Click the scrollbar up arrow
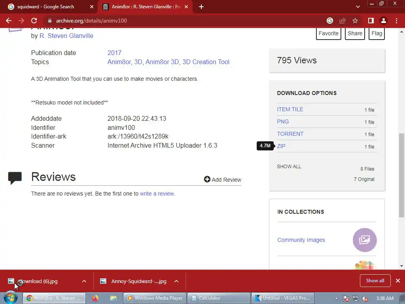The image size is (405, 304). click(401, 32)
